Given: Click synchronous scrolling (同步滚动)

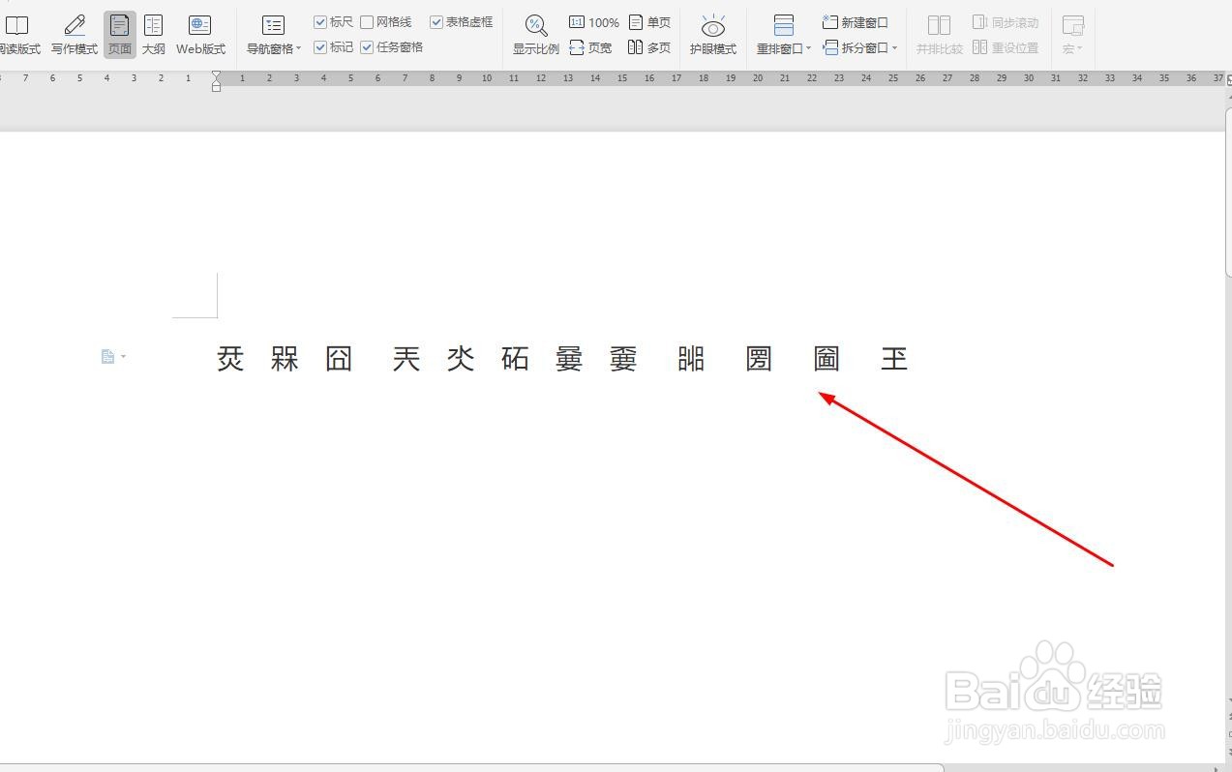Looking at the screenshot, I should click(1006, 22).
